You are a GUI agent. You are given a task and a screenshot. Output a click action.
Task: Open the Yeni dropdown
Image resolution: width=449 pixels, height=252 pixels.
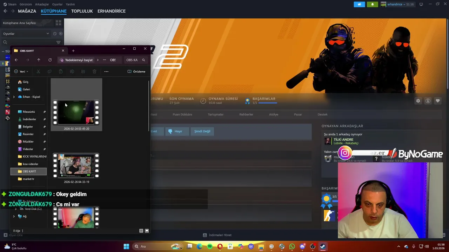21,71
